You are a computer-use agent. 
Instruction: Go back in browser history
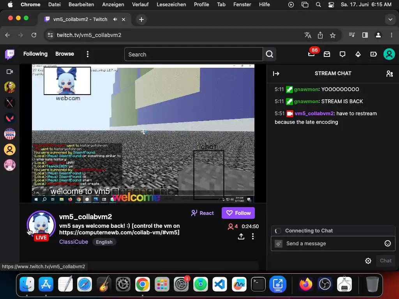point(8,35)
